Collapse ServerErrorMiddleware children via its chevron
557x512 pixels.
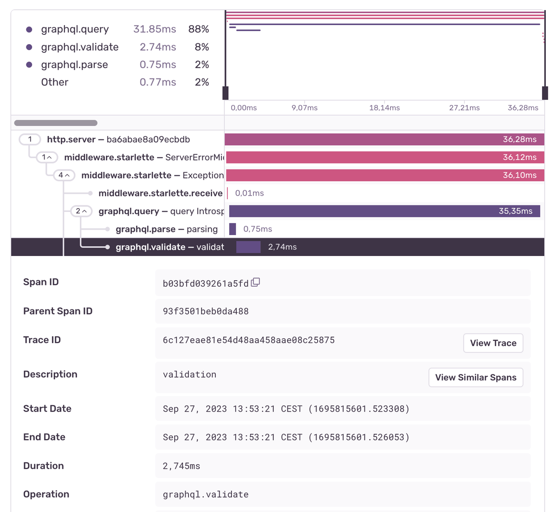tap(48, 157)
